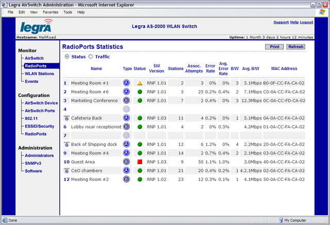Viewport: 330px width, 225px height.
Task: Open Events under Monitor
Action: (31, 81)
